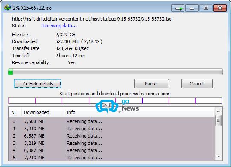
Task: Select connection row 5 with 7,213 MB
Action: point(111,158)
